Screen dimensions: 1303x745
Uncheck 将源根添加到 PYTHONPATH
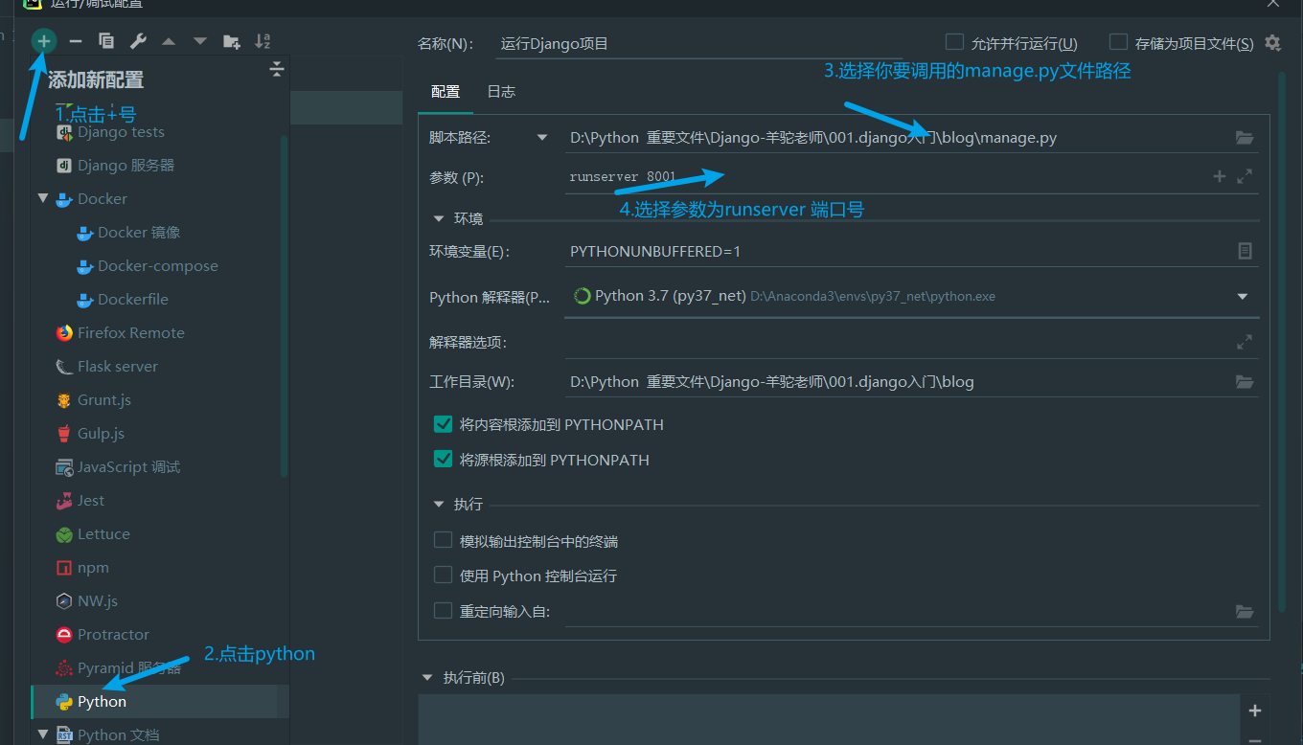pyautogui.click(x=443, y=460)
